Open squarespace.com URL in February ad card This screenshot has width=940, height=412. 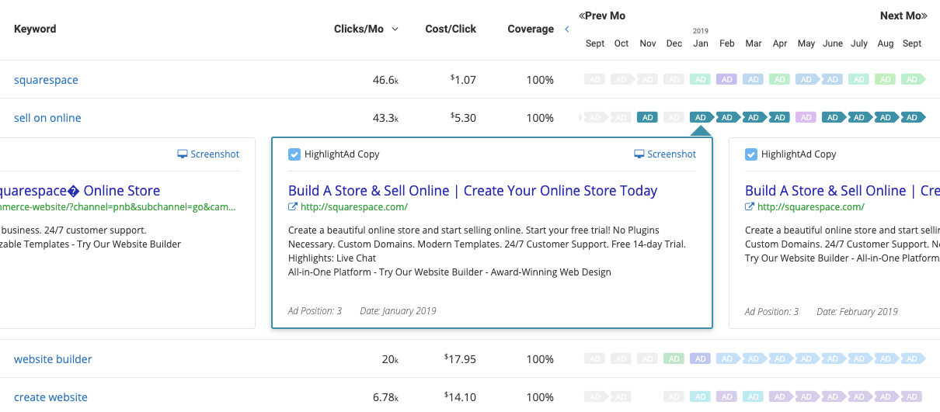click(810, 207)
